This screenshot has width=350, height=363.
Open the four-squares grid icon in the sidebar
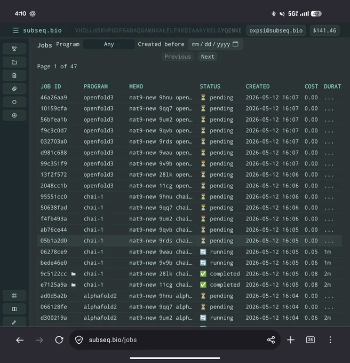[x=14, y=295]
